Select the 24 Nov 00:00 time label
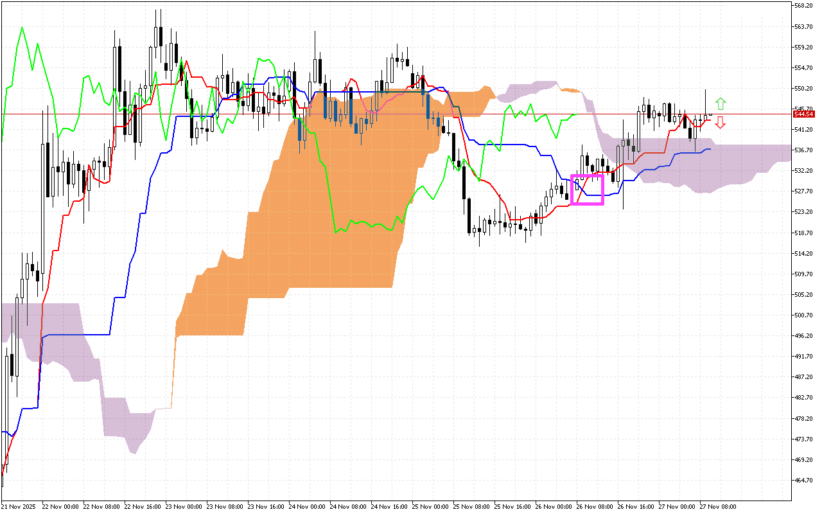 pyautogui.click(x=308, y=506)
